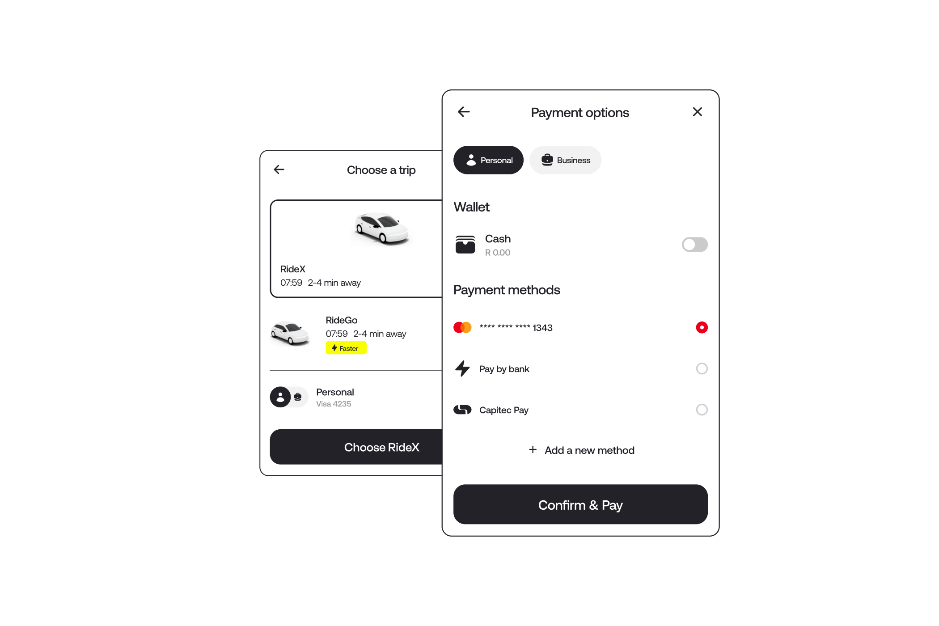Viewport: 939px width, 626px height.
Task: Select the Pay by bank radio button
Action: click(x=702, y=368)
